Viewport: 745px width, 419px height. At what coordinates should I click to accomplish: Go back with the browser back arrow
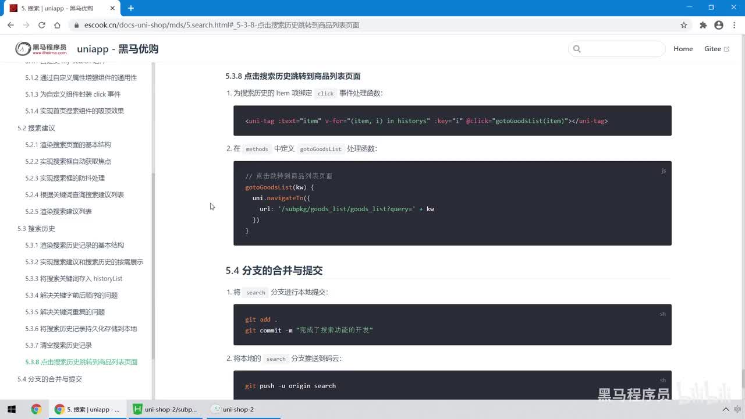click(x=10, y=25)
